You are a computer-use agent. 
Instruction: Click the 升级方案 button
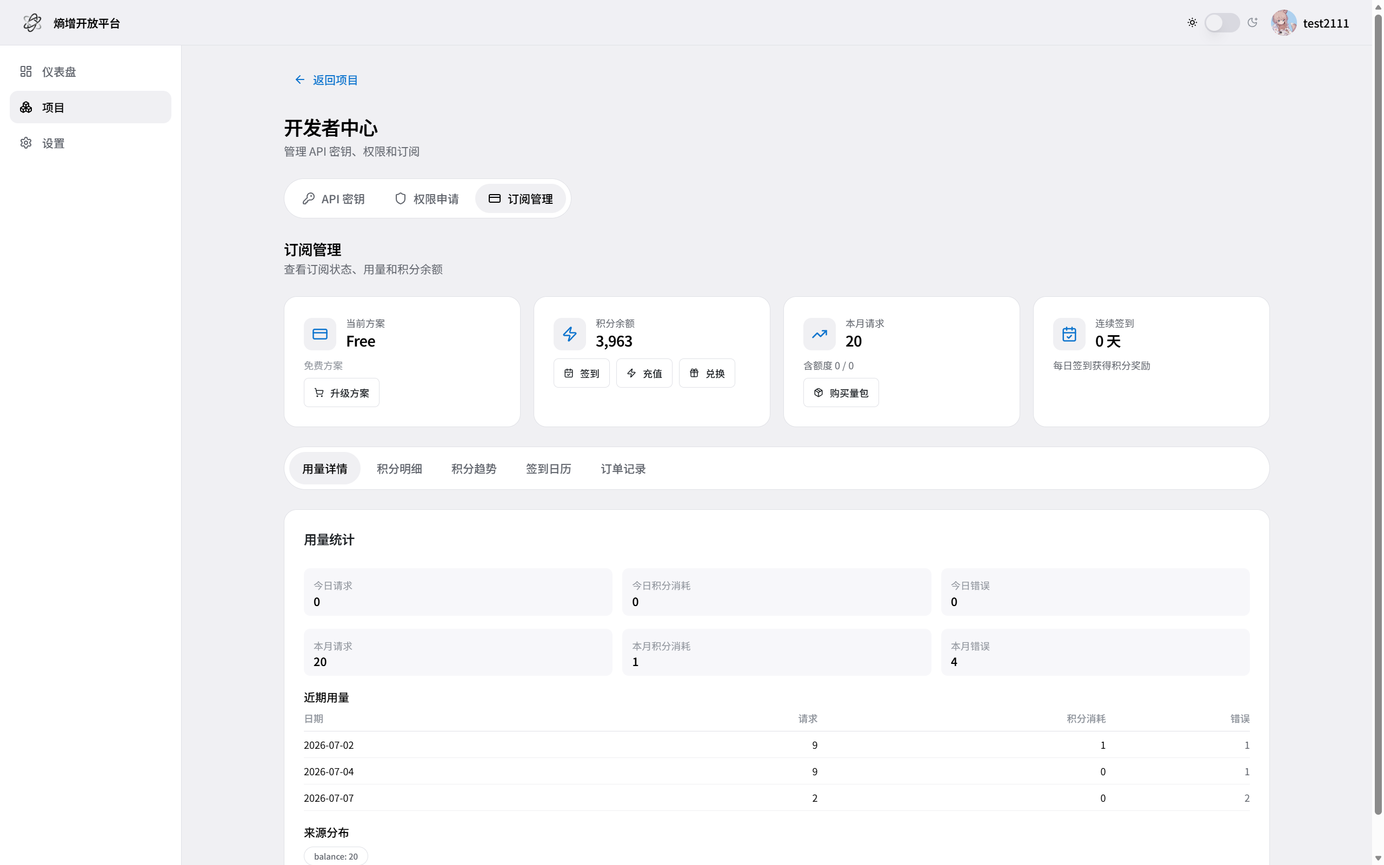point(342,392)
